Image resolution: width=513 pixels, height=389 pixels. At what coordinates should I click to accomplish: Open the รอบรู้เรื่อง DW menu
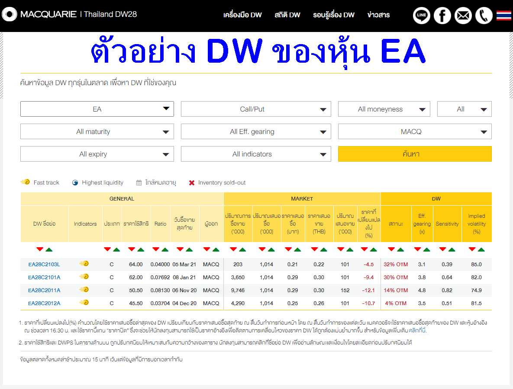pyautogui.click(x=333, y=15)
